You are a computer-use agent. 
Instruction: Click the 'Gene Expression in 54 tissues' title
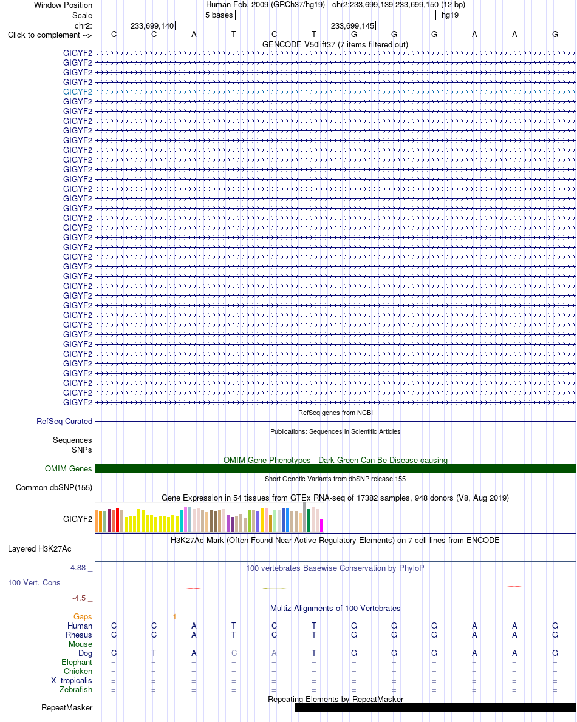335,498
